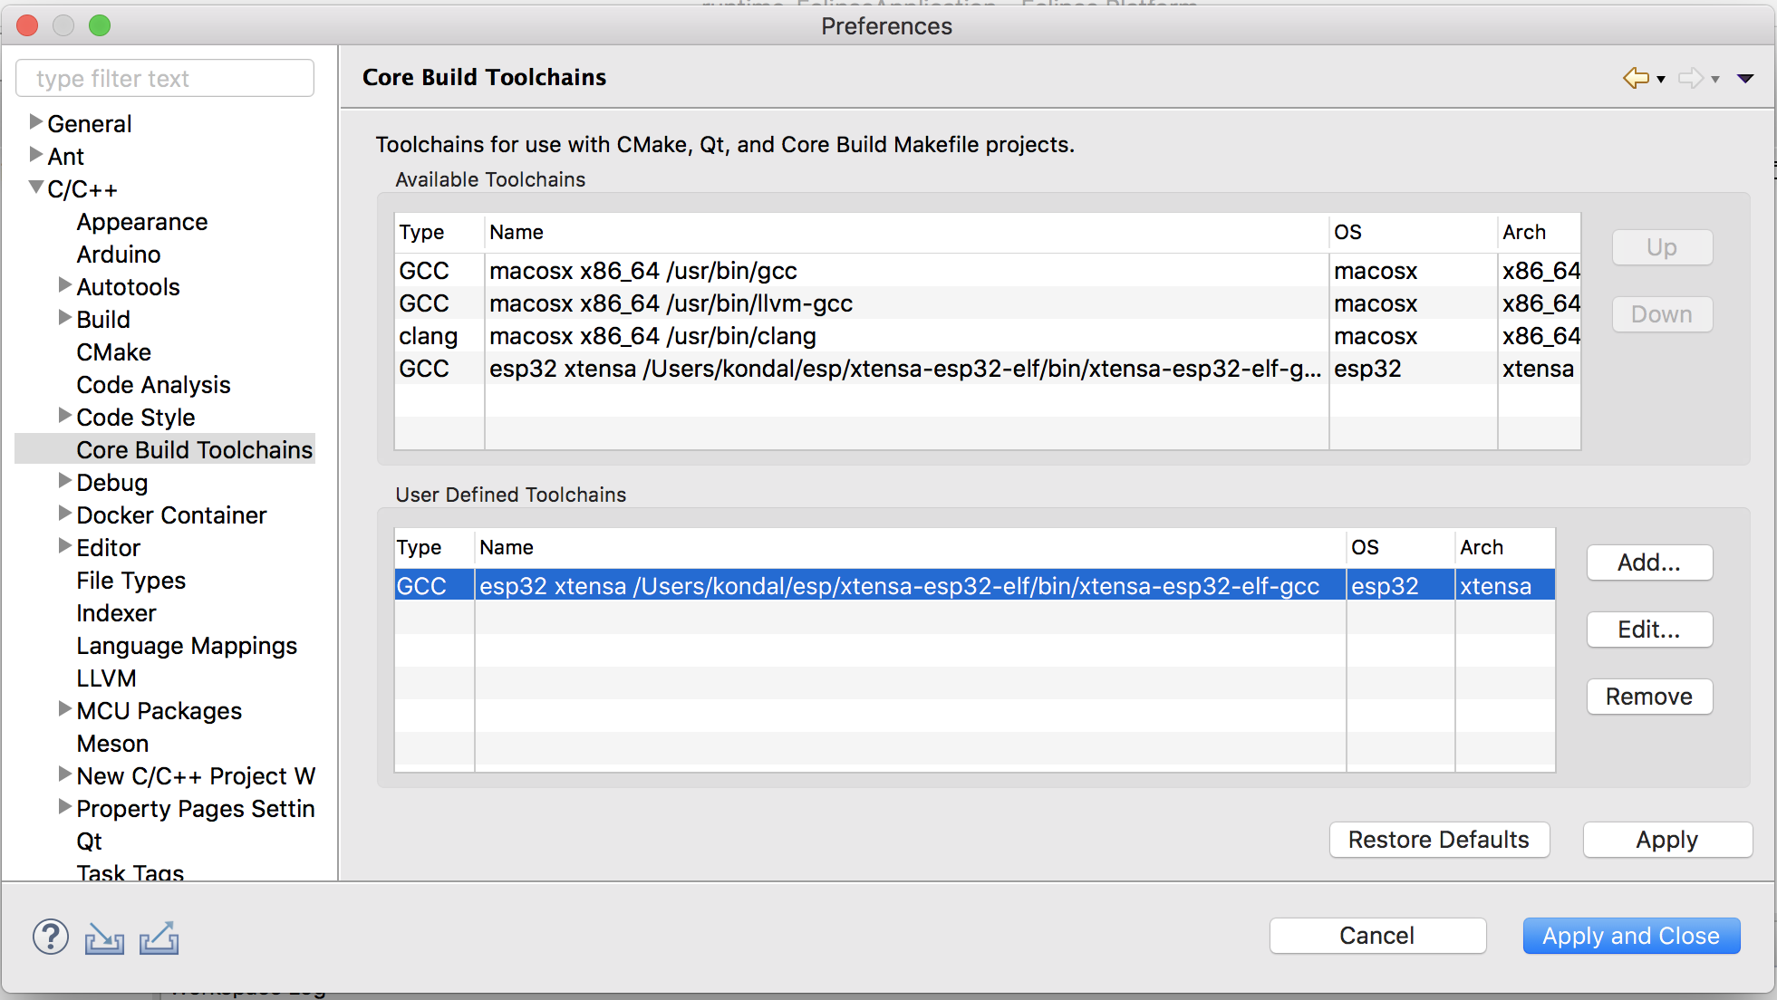Image resolution: width=1777 pixels, height=1000 pixels.
Task: Click the Import preferences icon
Action: (104, 937)
